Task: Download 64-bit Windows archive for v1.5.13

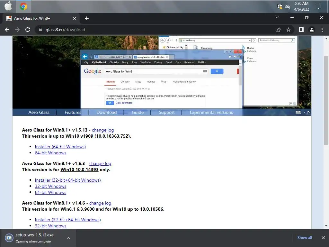Action: (x=50, y=153)
